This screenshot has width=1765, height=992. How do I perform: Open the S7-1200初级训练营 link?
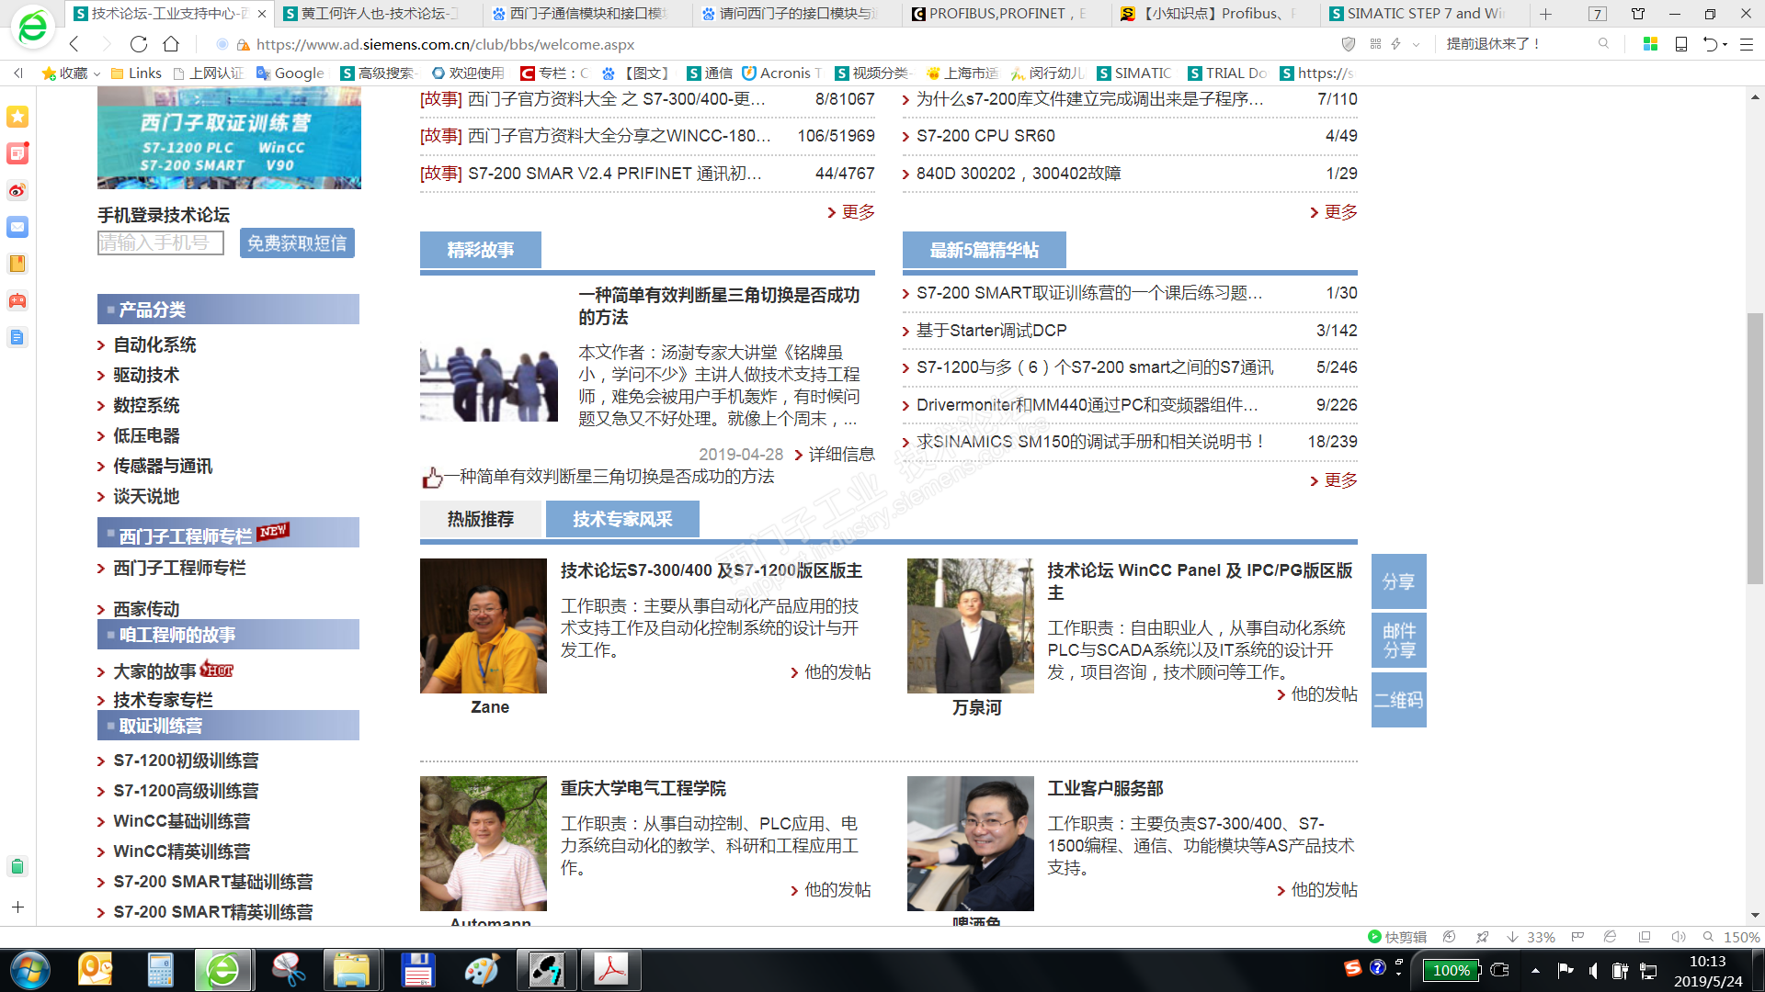coord(186,761)
